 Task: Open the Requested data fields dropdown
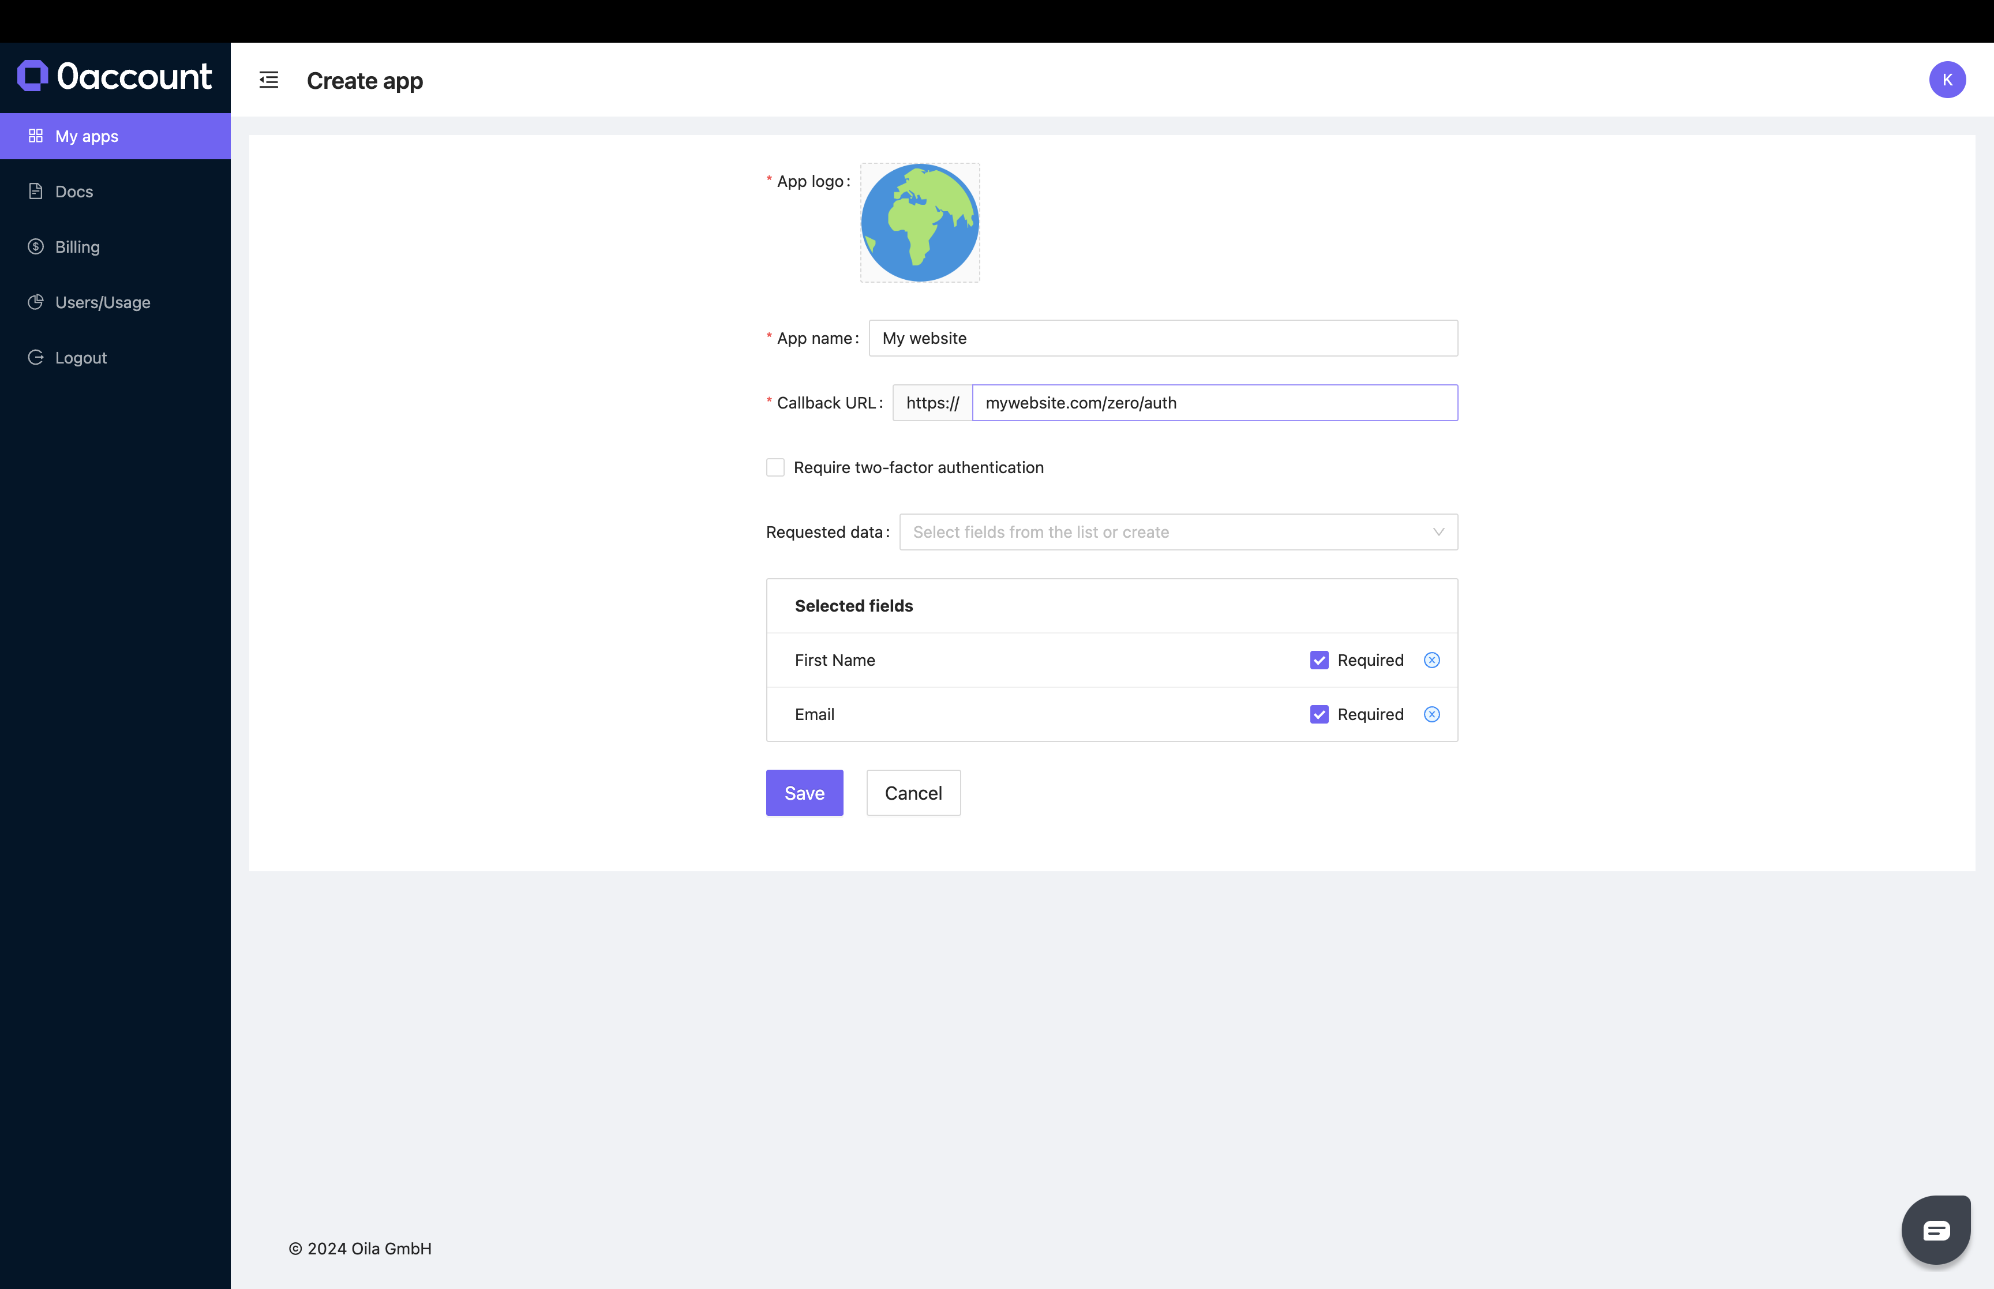1178,531
